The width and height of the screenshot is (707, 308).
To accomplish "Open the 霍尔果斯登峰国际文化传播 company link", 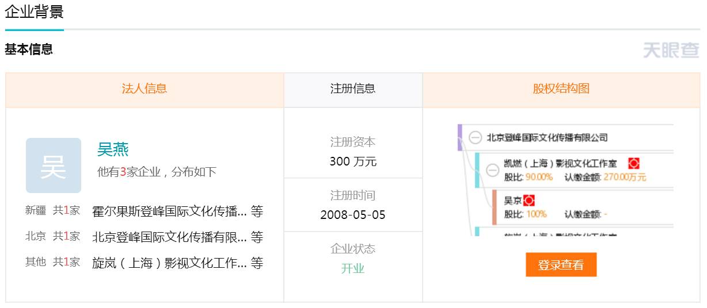I will click(169, 211).
